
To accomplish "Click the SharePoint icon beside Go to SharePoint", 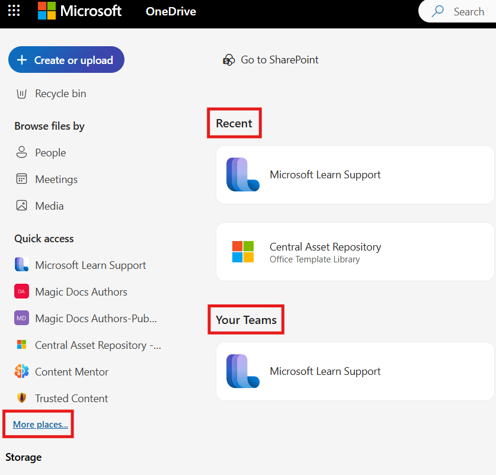I will click(x=229, y=60).
